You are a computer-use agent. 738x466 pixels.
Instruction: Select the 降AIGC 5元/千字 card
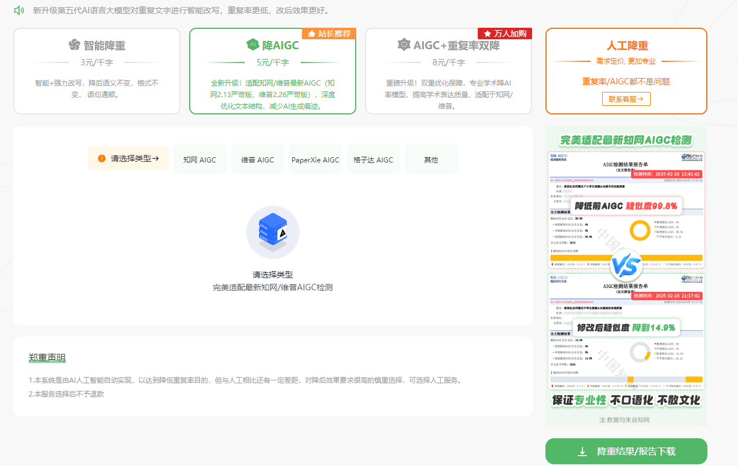click(272, 71)
